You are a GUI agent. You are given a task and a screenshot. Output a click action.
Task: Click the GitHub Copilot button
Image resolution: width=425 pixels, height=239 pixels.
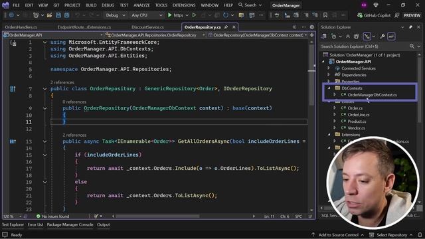pos(374,15)
